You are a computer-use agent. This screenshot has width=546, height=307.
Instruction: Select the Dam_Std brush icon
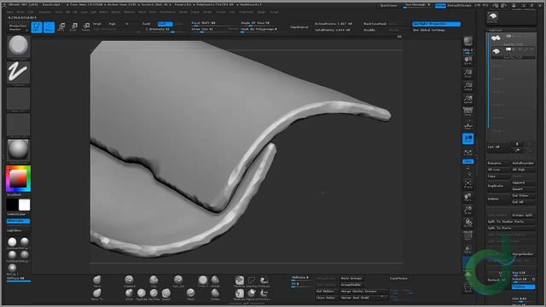(178, 281)
